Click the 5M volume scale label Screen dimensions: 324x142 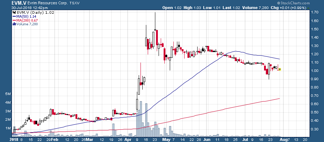point(8,94)
